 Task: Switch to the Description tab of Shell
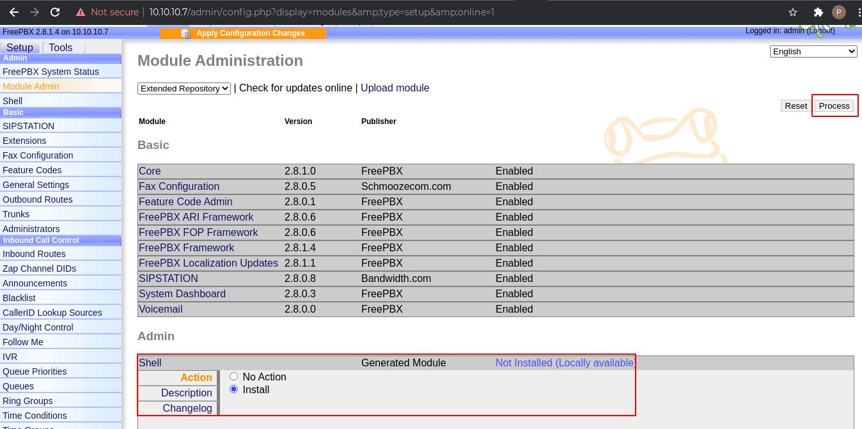click(178, 393)
